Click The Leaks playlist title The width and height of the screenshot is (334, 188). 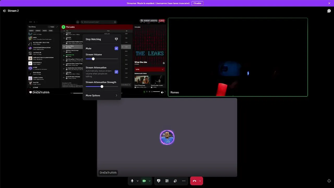(70, 27)
